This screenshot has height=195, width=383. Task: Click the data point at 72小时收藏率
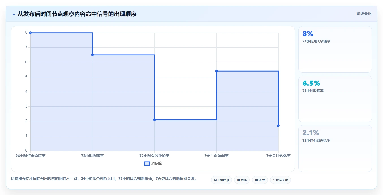[x=92, y=55]
